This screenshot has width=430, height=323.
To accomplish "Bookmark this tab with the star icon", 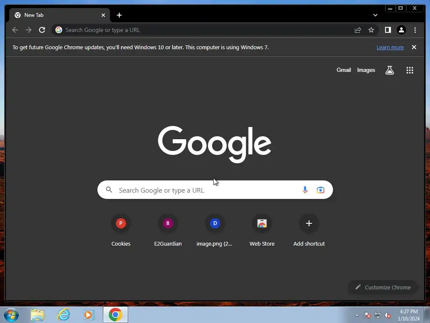I will (x=371, y=30).
